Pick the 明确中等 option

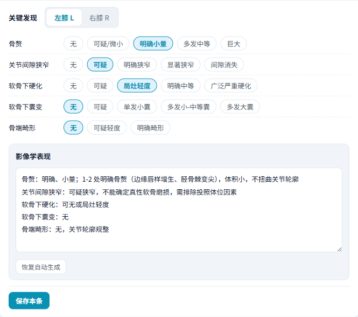click(180, 86)
